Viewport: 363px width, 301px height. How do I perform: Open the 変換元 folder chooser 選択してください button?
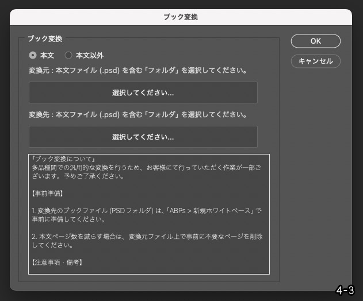(x=143, y=92)
